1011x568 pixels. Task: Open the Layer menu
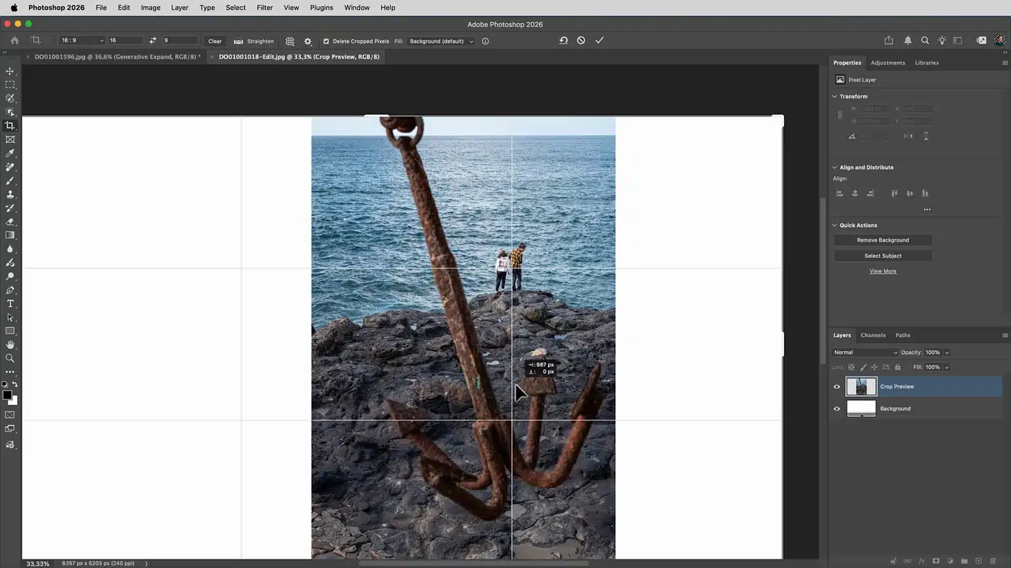pos(179,8)
